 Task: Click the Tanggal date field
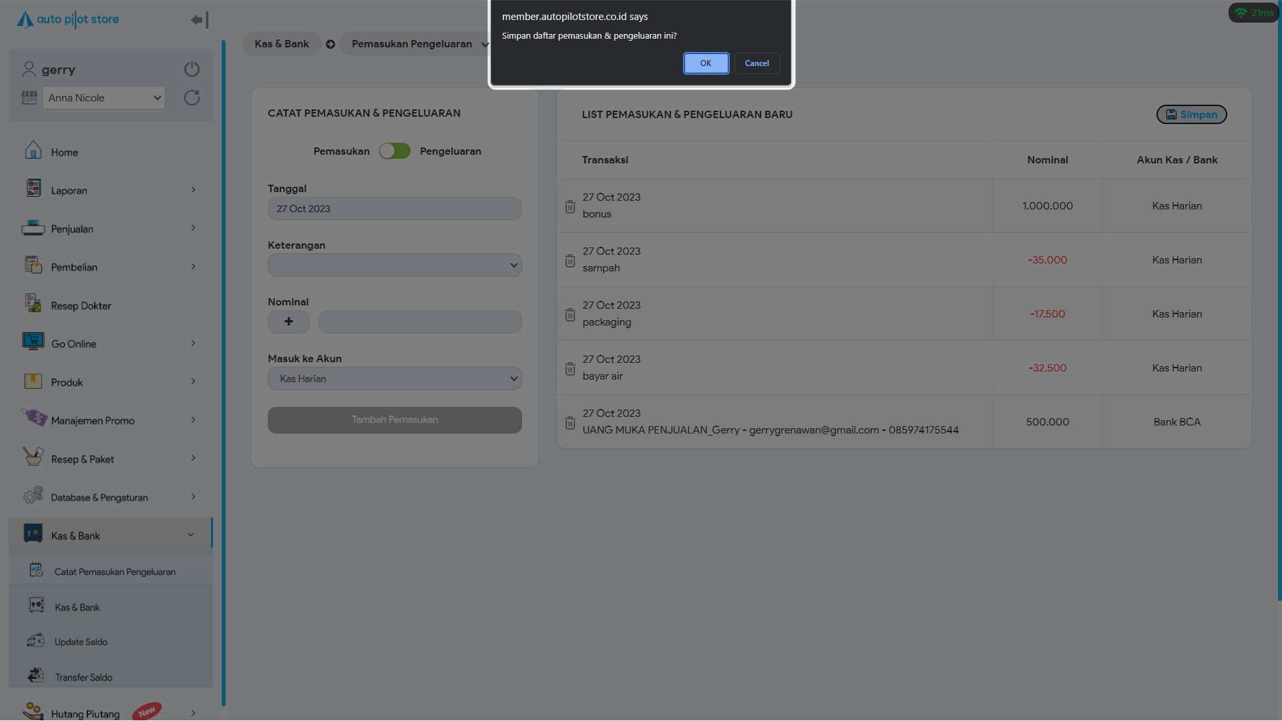pos(395,209)
